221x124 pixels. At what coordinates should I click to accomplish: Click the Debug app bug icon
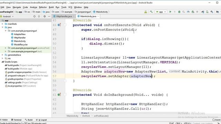pos(179,12)
